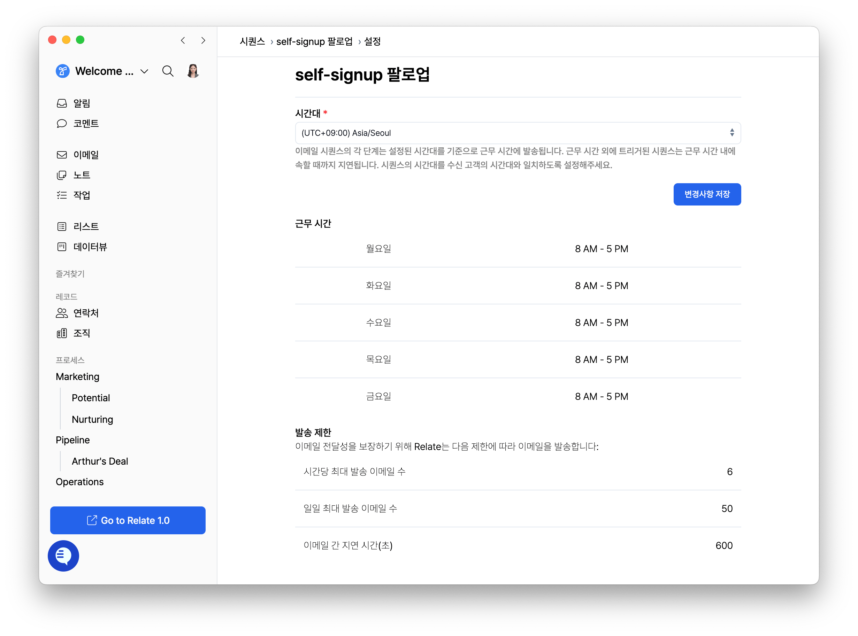Screen dimensions: 858x636
Task: Click the 연락처 contacts people icon
Action: click(62, 313)
